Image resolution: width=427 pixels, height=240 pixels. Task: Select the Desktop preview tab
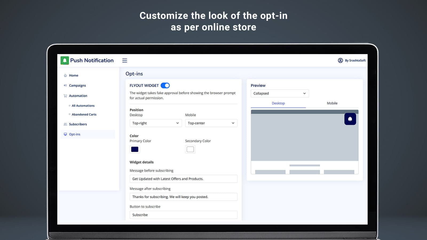coord(278,103)
